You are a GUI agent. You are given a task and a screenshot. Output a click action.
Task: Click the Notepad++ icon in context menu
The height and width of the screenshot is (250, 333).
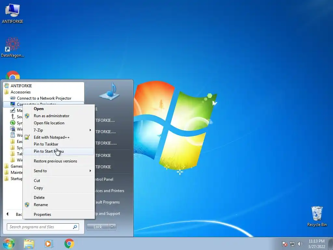27,137
